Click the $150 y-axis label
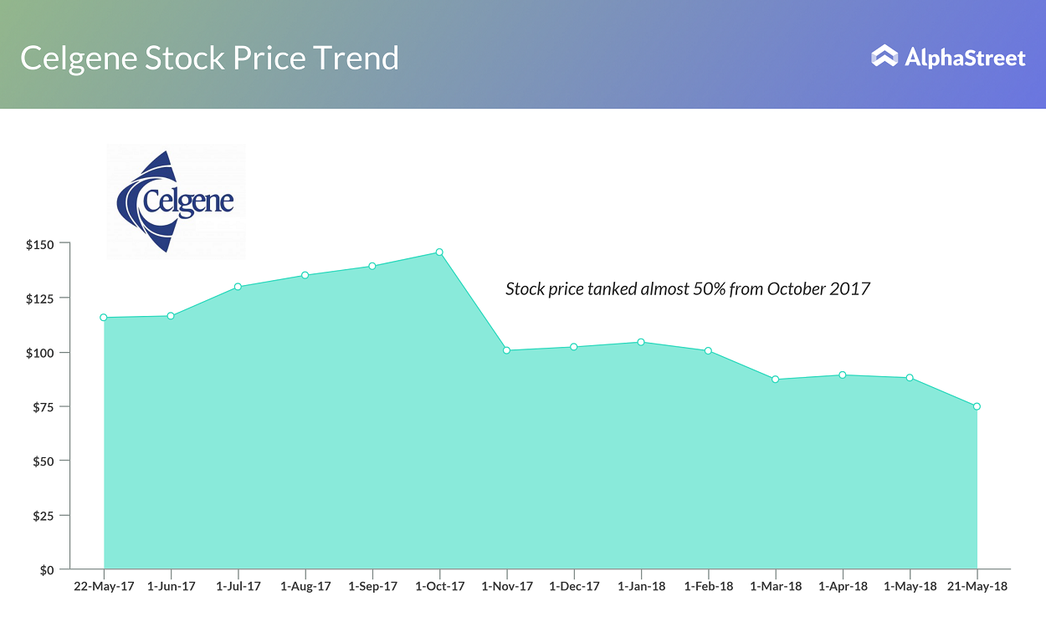Screen dimensions: 1046x632 pyautogui.click(x=39, y=244)
